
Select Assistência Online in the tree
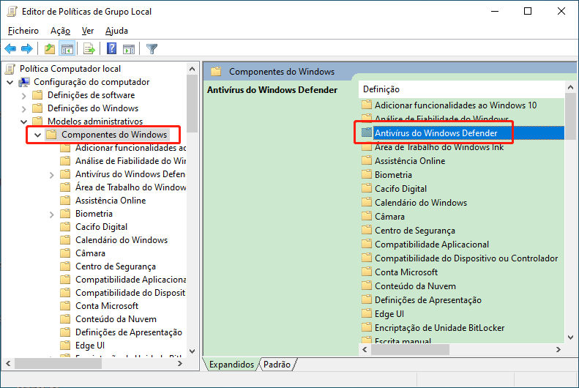point(111,201)
